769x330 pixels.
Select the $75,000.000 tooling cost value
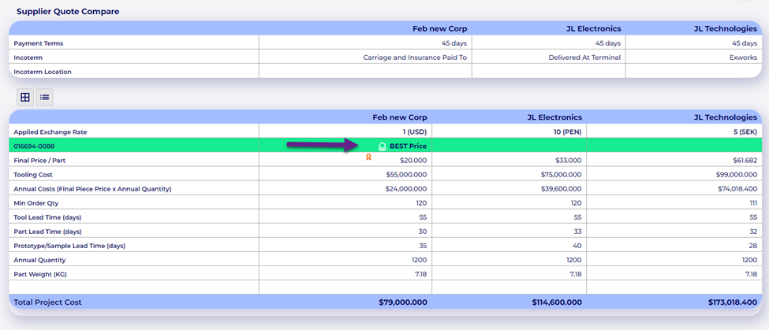556,175
